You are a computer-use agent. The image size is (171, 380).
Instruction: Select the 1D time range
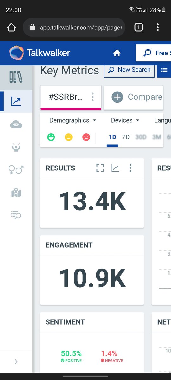tap(112, 137)
